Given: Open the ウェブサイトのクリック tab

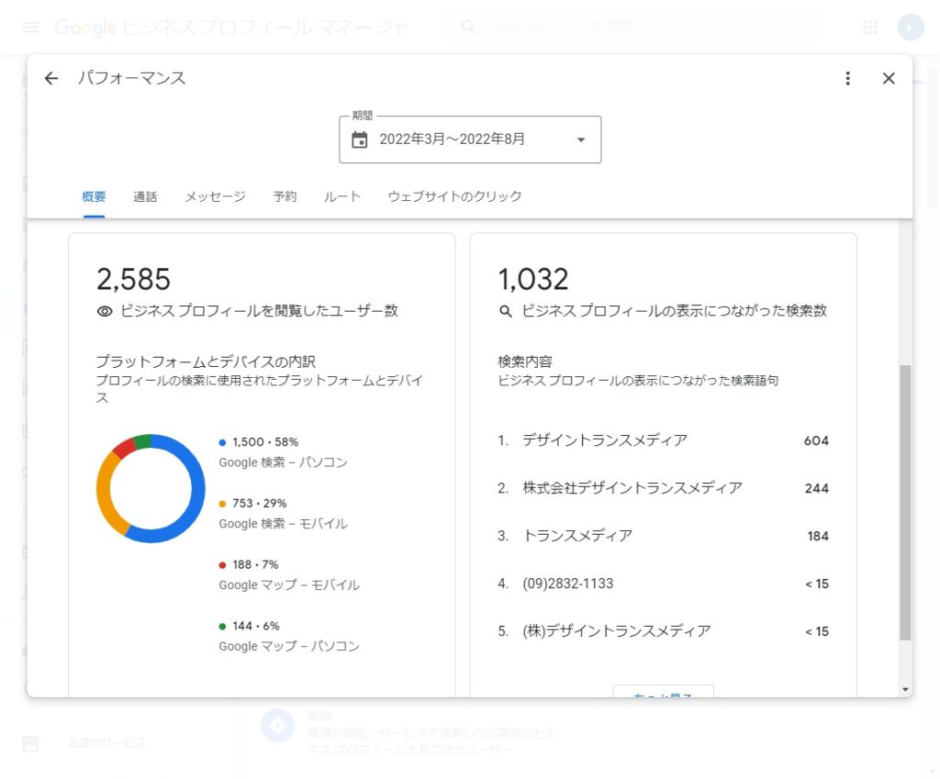Looking at the screenshot, I should (454, 196).
